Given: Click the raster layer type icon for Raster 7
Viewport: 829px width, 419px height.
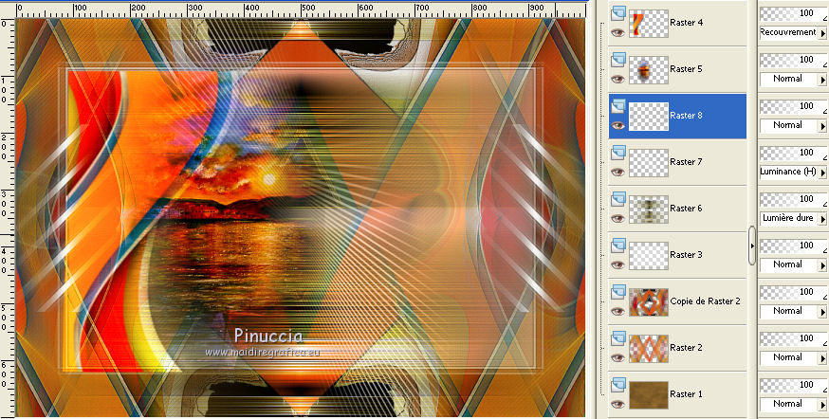Looking at the screenshot, I should pyautogui.click(x=618, y=153).
